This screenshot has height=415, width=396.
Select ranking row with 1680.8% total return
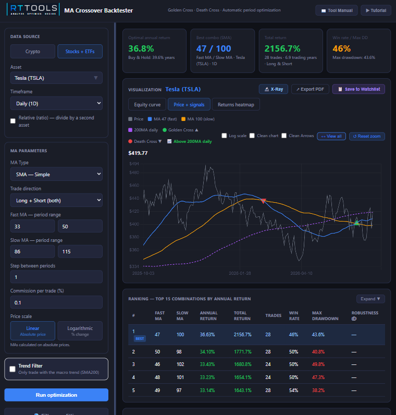[x=256, y=364]
